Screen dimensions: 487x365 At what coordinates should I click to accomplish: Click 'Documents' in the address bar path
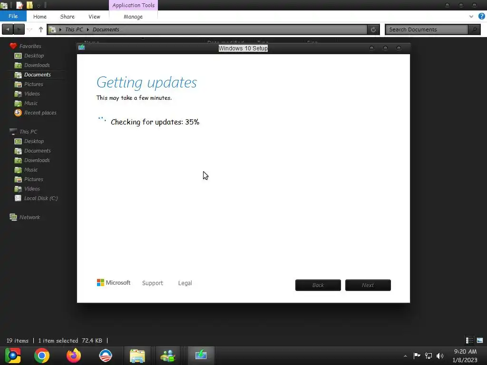[106, 29]
